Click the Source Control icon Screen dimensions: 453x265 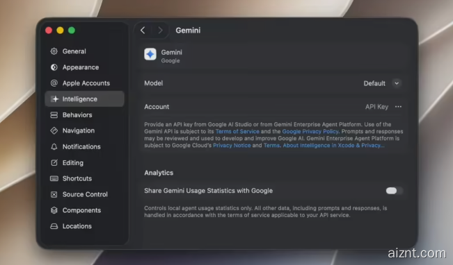coord(54,194)
